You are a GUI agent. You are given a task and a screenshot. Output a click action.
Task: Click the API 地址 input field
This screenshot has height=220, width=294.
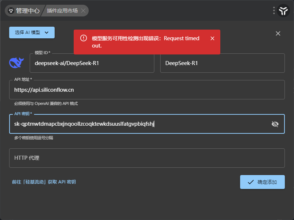[147, 90]
